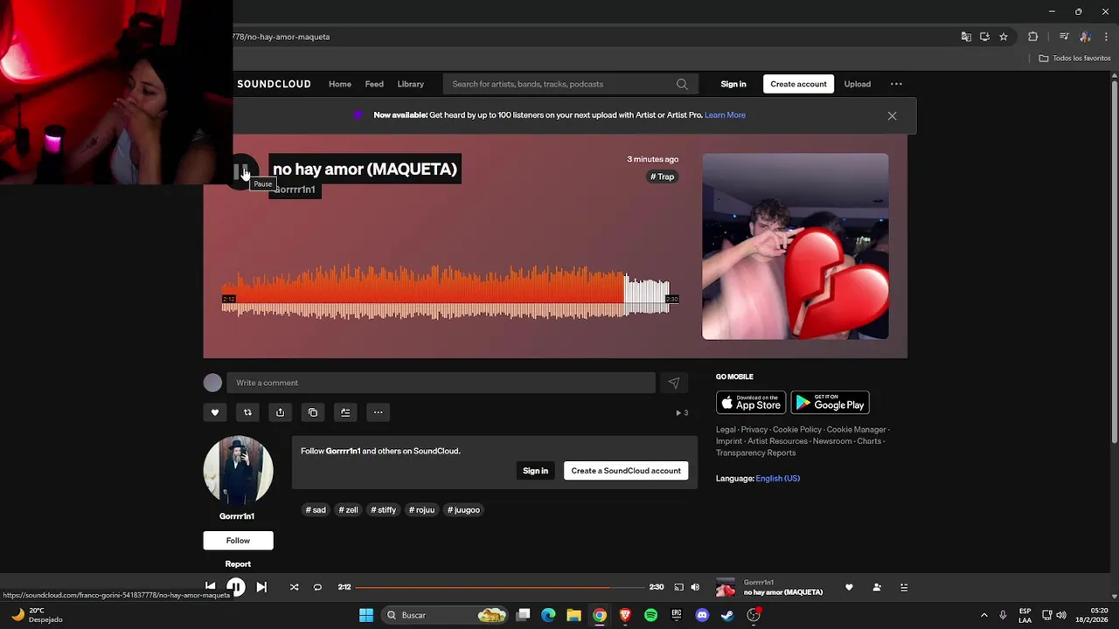Click the Trap genre tag

[x=663, y=176]
